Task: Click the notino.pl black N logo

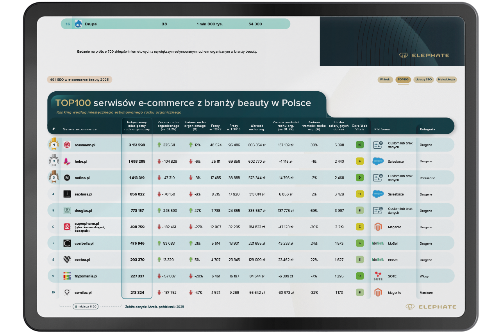Action: point(67,178)
